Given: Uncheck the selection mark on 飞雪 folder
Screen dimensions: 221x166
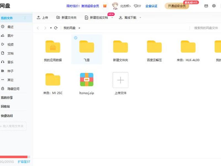Looking at the screenshot, I should point(76,38).
